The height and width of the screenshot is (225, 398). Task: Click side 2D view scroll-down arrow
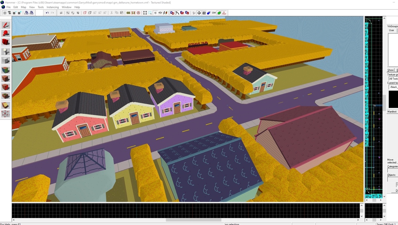point(384,196)
